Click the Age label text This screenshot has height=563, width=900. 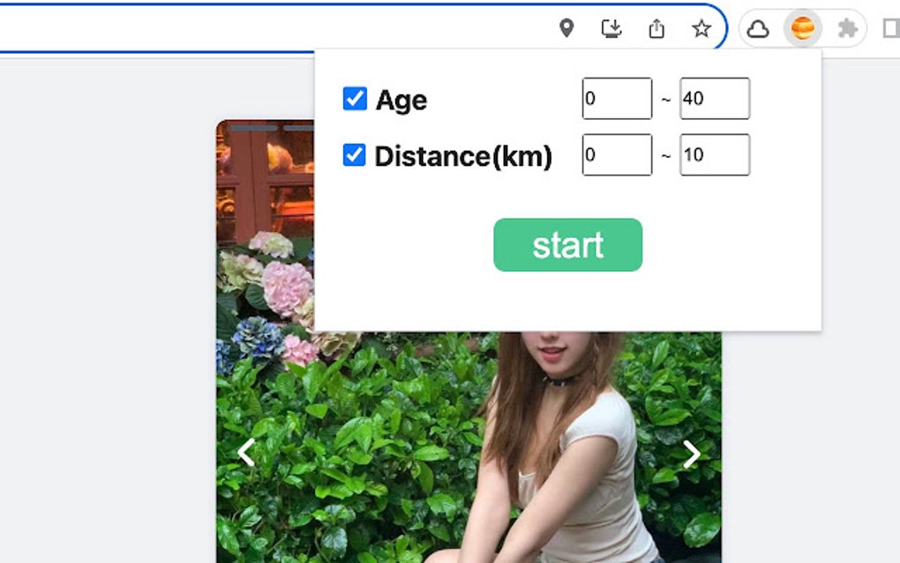point(401,100)
